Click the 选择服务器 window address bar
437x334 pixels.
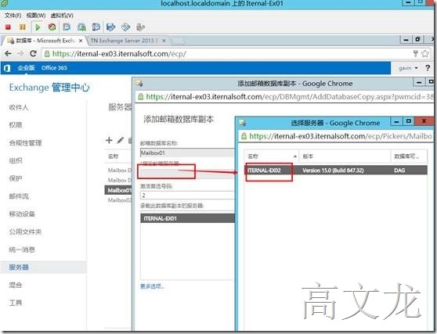335,136
